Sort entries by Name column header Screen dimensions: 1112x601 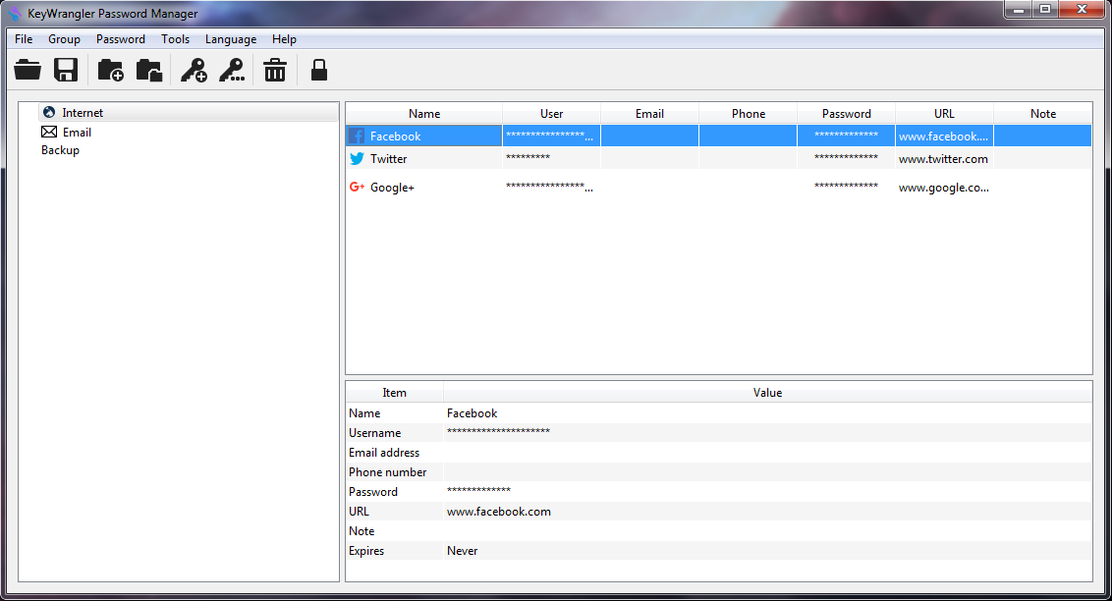tap(424, 113)
